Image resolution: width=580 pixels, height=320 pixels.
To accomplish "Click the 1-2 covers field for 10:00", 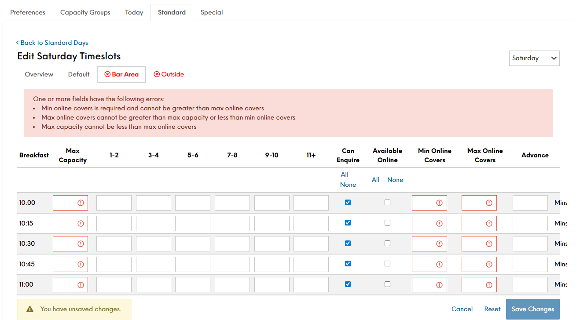I will (x=114, y=203).
